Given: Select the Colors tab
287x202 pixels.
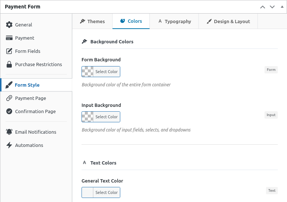Looking at the screenshot, I should pos(131,21).
